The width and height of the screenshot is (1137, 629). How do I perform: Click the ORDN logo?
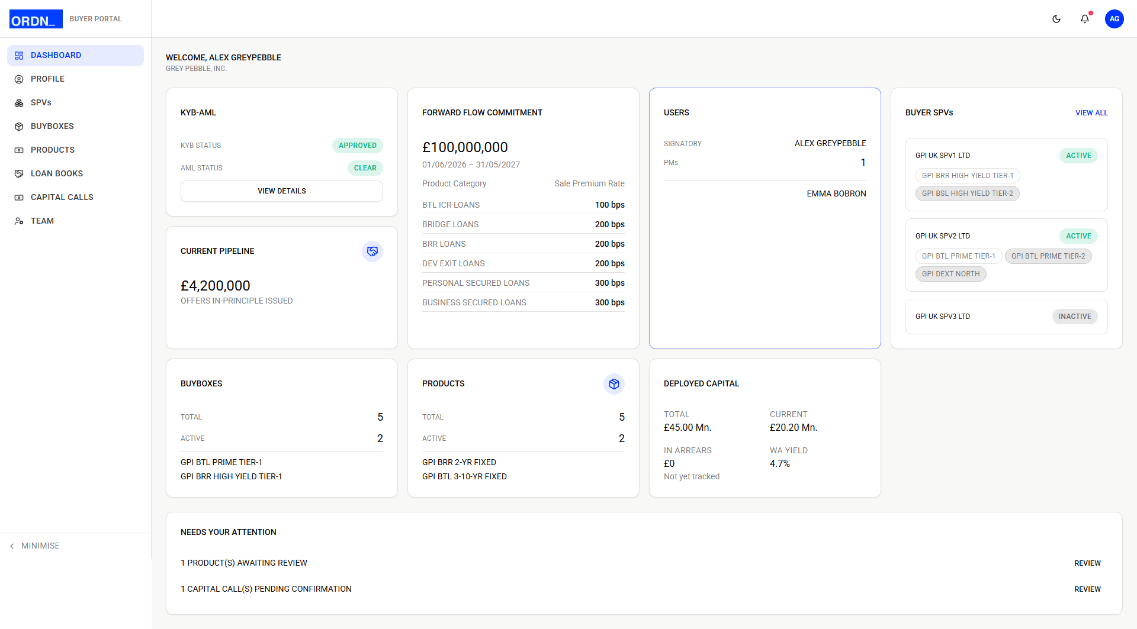click(x=36, y=19)
